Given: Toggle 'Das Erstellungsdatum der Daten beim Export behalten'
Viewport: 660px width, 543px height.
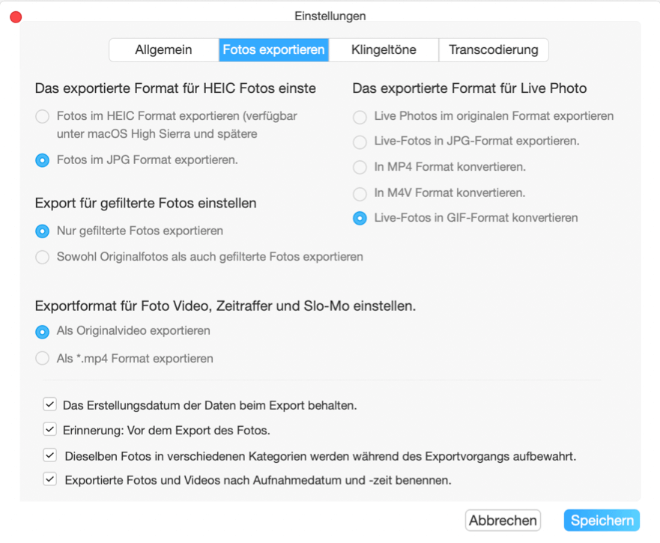Looking at the screenshot, I should pos(49,404).
